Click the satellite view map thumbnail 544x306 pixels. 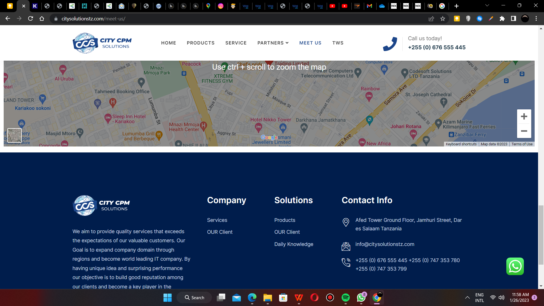pyautogui.click(x=14, y=135)
